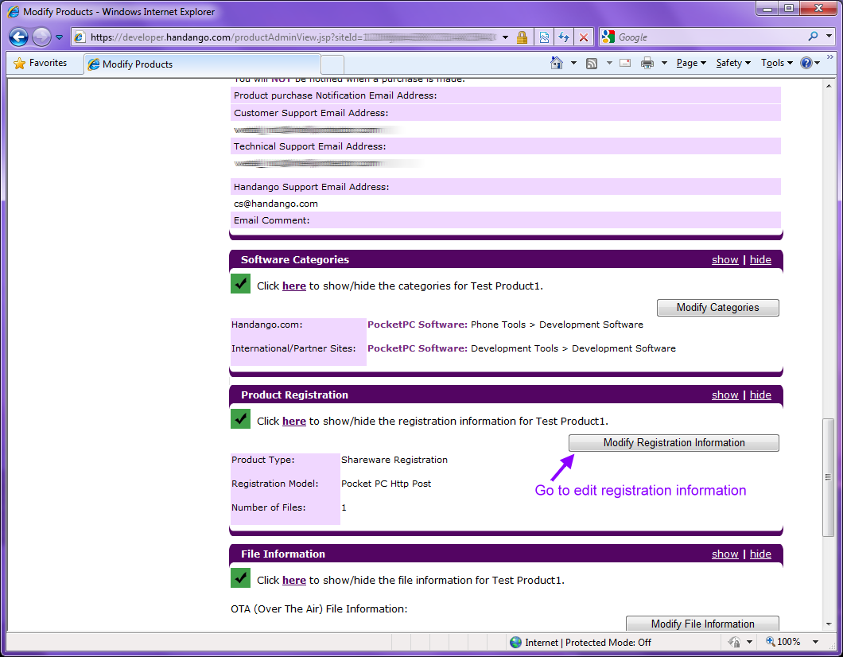Screen dimensions: 843x657
Task: Click the Home icon in command bar
Action: click(557, 63)
